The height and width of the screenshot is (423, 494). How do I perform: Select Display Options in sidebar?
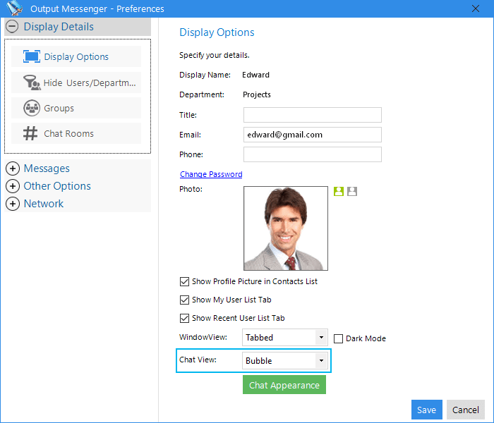(x=76, y=56)
